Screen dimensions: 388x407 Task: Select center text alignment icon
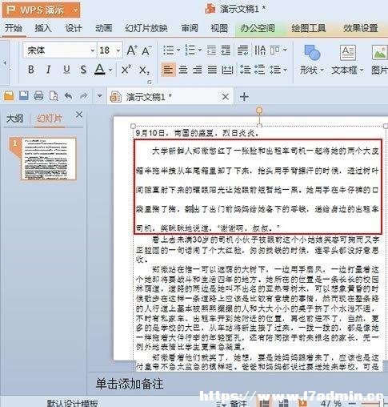[x=183, y=70]
